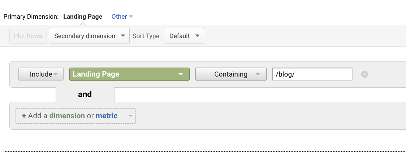406x156 pixels.
Task: Click the arrow beside Containing
Action: pos(258,74)
